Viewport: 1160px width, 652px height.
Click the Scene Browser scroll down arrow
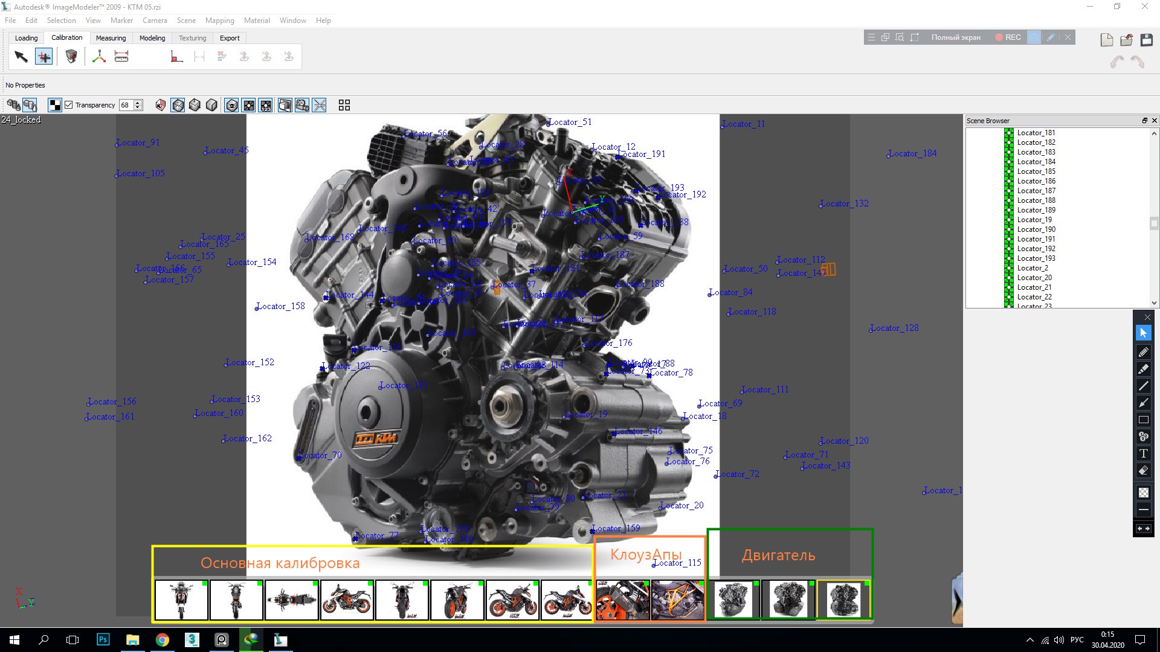coord(1154,303)
